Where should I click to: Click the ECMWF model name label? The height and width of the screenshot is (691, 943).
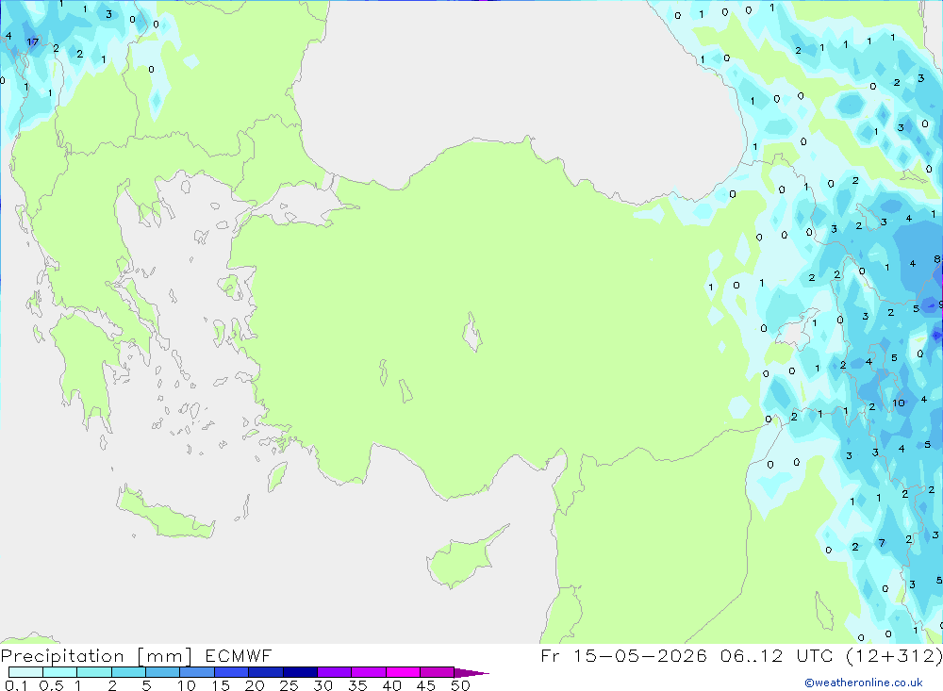[x=239, y=655]
